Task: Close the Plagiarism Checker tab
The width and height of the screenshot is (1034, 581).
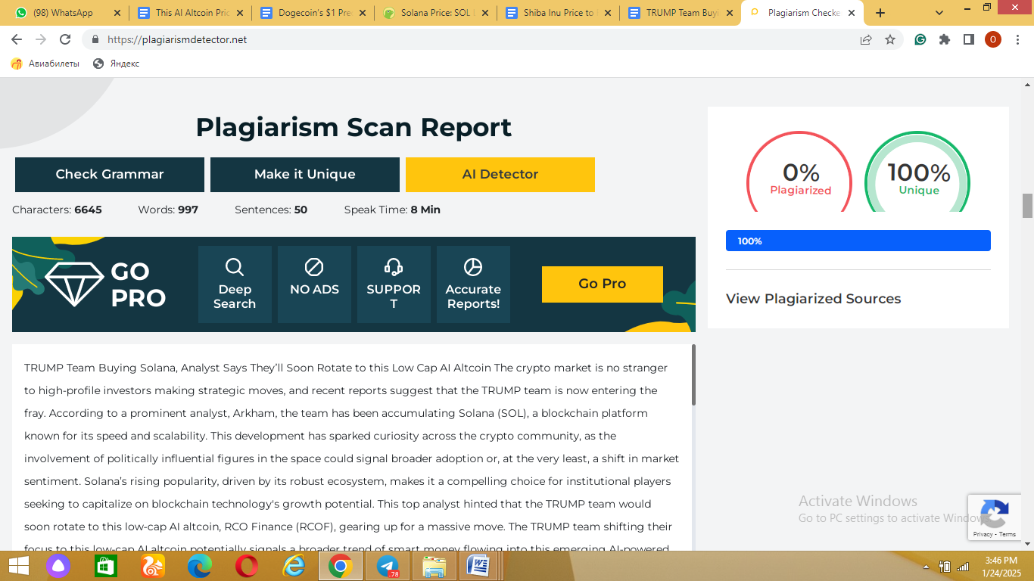Action: tap(853, 13)
